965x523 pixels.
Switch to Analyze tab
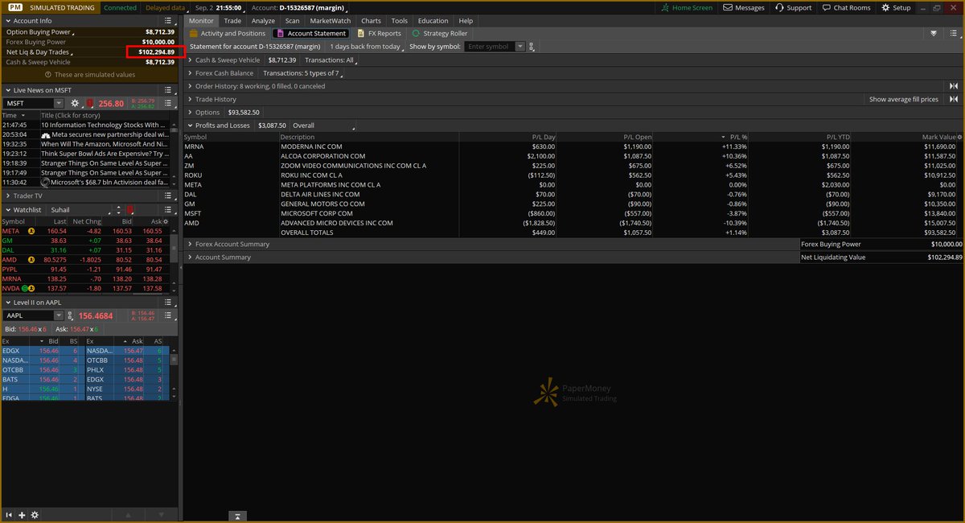263,21
